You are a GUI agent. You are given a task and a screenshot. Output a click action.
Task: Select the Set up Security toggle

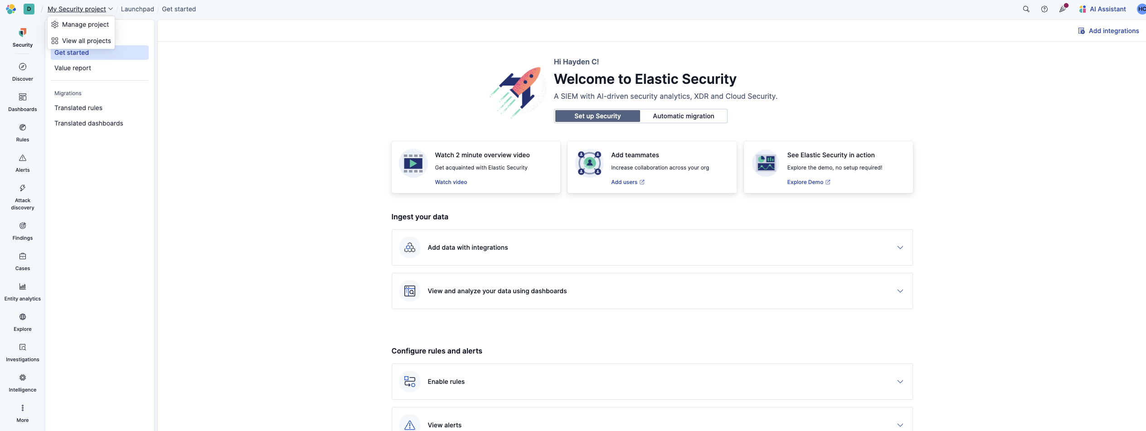pyautogui.click(x=597, y=116)
